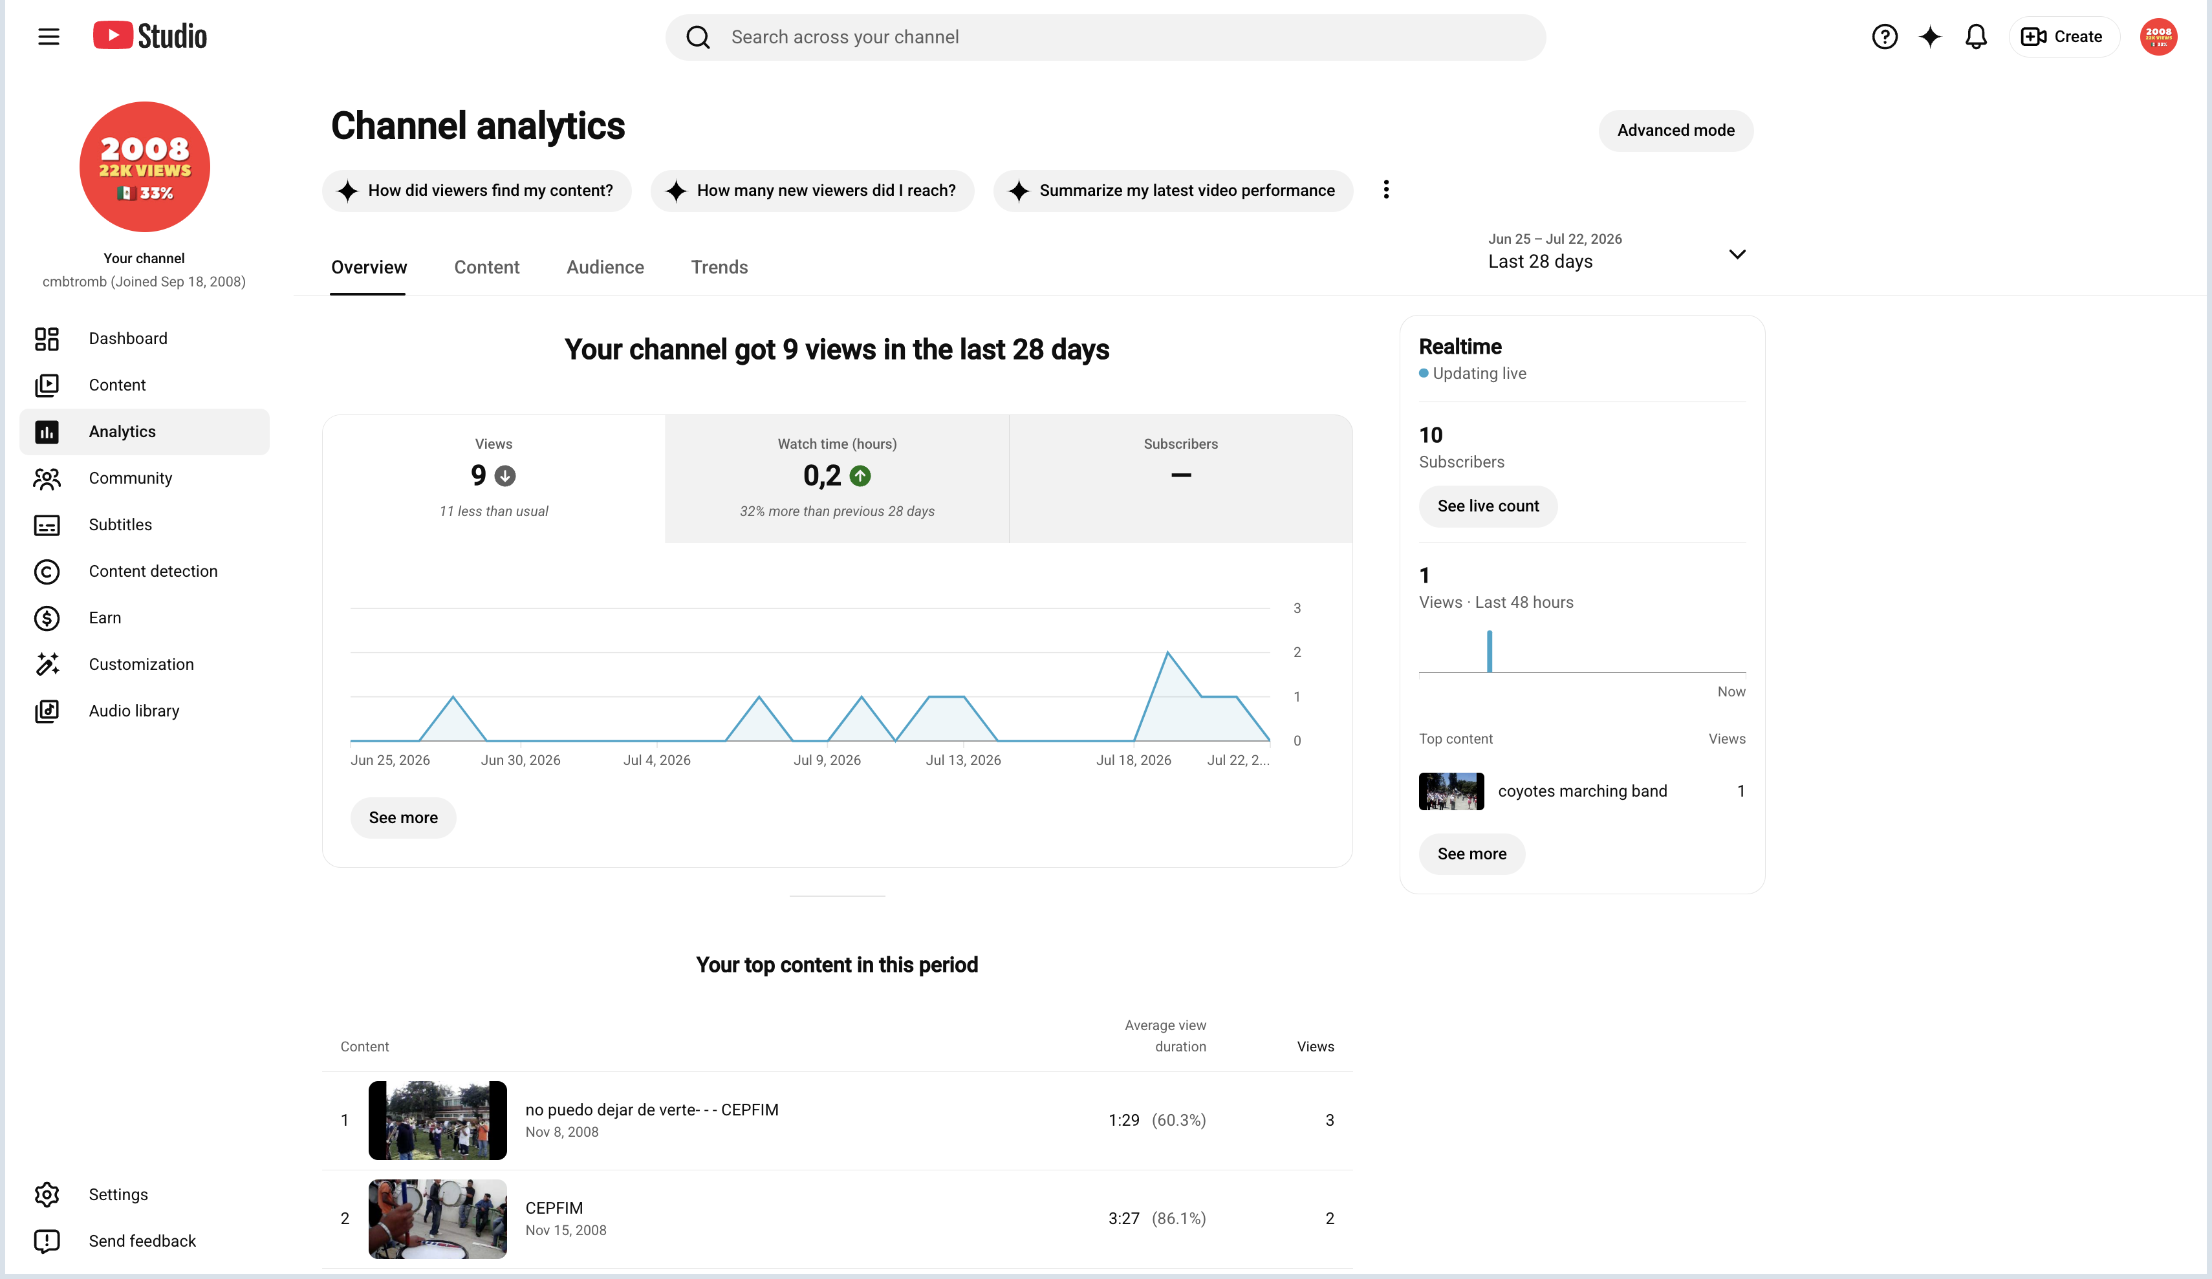
Task: Click the Earn dollar icon
Action: 47,618
